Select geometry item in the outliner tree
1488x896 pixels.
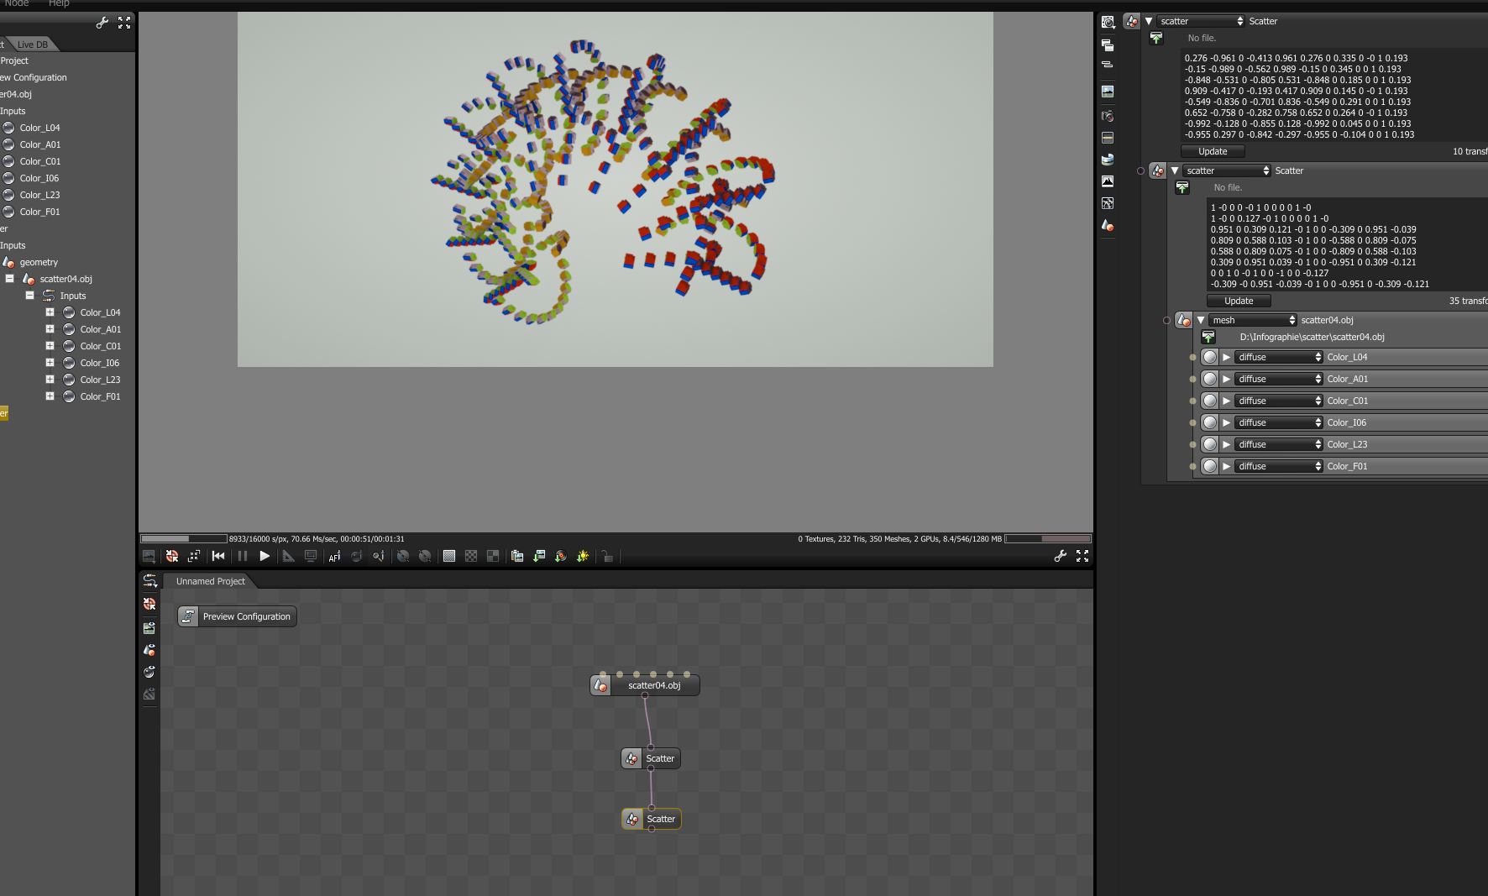click(x=39, y=262)
